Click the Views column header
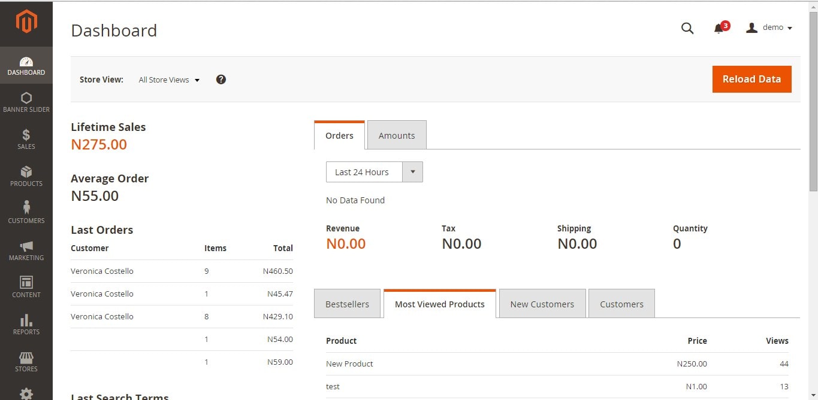818x400 pixels. (x=777, y=341)
